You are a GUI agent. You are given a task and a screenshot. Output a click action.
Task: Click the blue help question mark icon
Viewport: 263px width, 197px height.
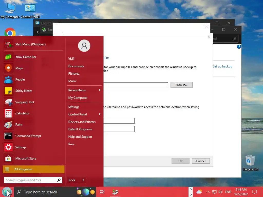click(239, 47)
